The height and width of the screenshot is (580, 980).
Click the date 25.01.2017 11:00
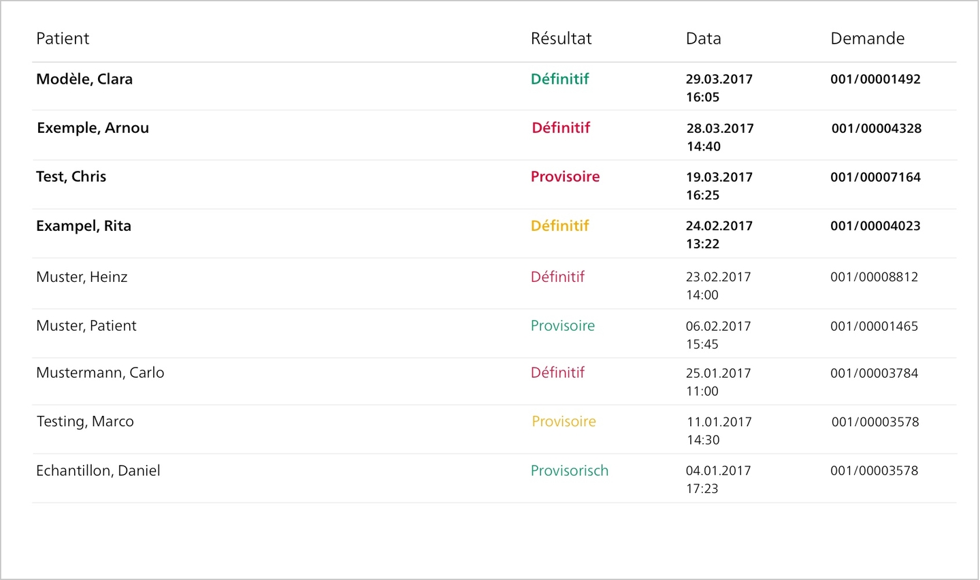coord(719,382)
